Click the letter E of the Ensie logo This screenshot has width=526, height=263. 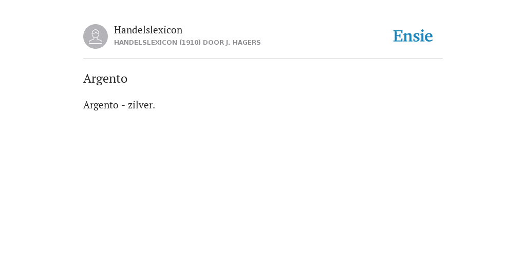coord(398,36)
